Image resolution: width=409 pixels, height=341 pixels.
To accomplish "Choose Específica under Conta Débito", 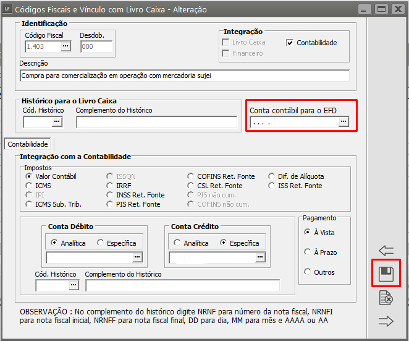I will [101, 243].
